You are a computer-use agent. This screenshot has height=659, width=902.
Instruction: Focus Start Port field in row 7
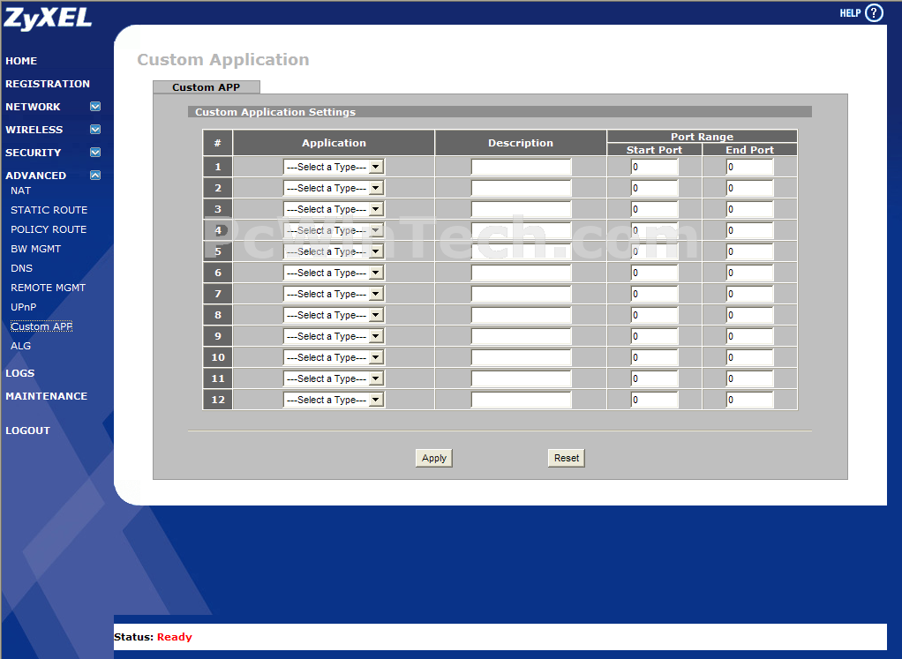pos(655,294)
